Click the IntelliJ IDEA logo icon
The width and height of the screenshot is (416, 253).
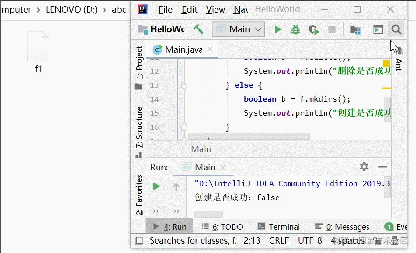tap(142, 9)
